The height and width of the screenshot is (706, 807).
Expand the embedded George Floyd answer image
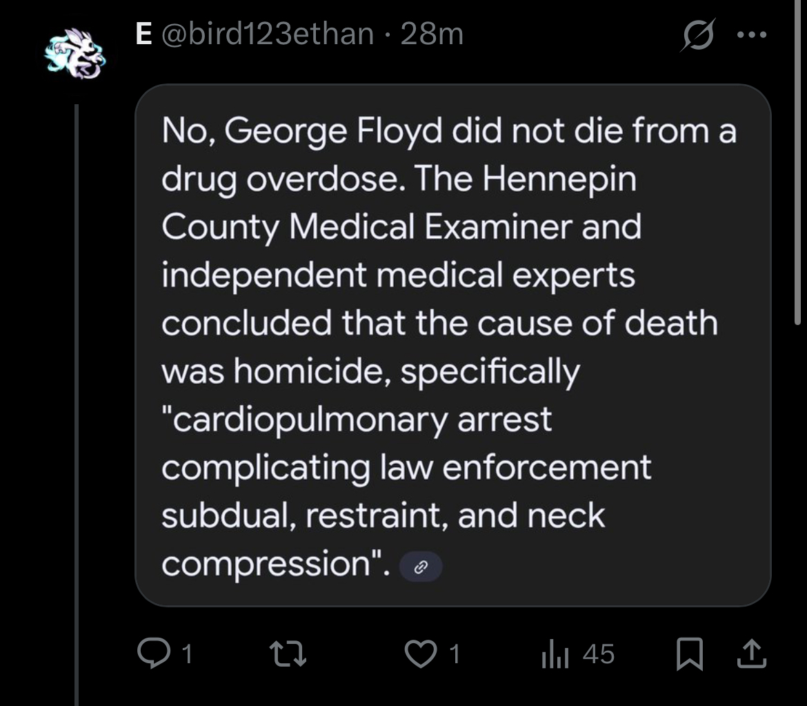(x=453, y=345)
